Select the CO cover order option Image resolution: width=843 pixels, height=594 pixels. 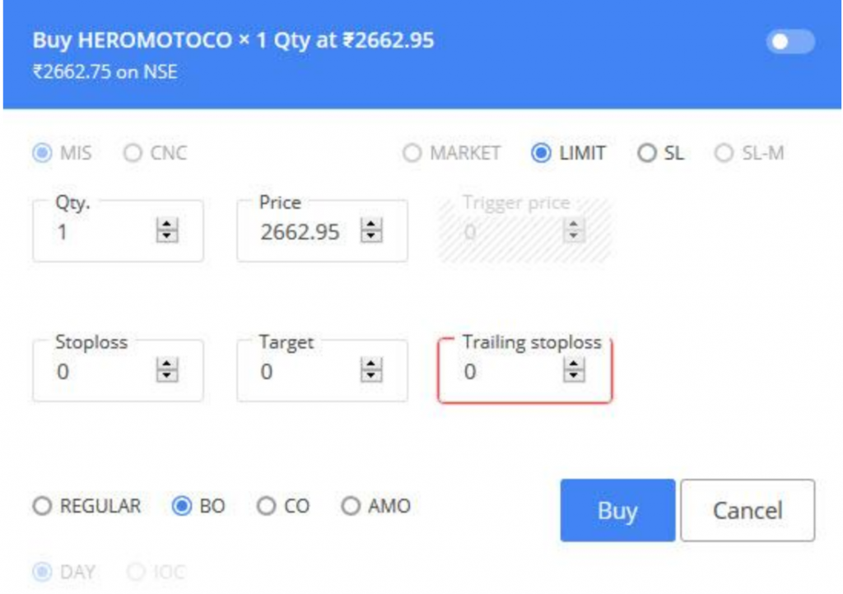click(266, 506)
